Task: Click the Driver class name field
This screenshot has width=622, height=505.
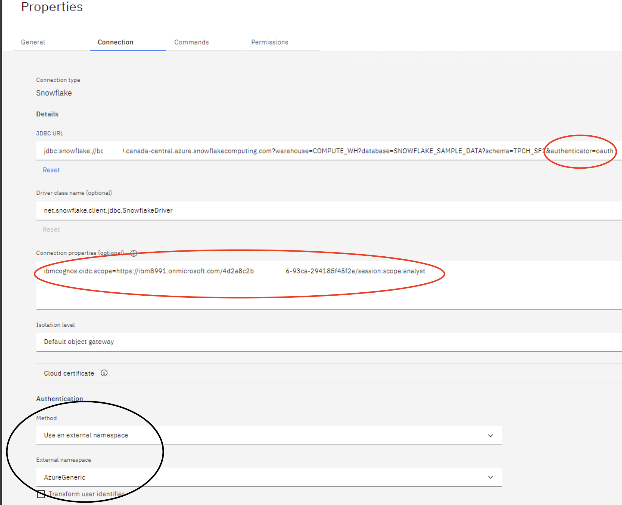Action: click(329, 211)
